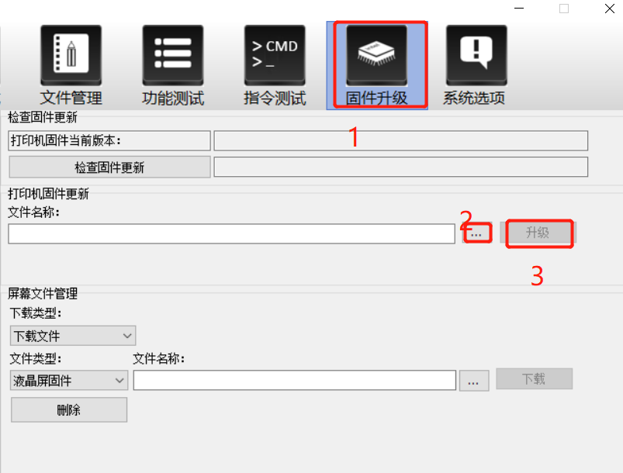Switch to the 文件管理 tab label
This screenshot has height=473, width=623.
(x=71, y=98)
